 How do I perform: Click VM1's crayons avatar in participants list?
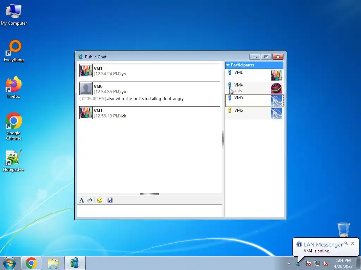coord(276,75)
